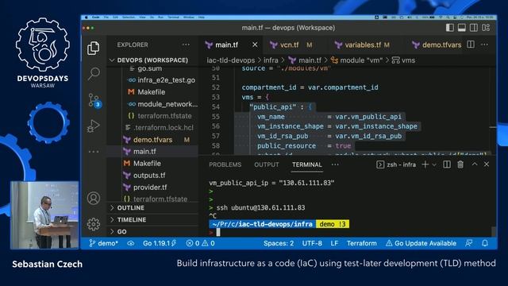The image size is (508, 286).
Task: Change LF end of line sequence
Action: click(x=334, y=243)
